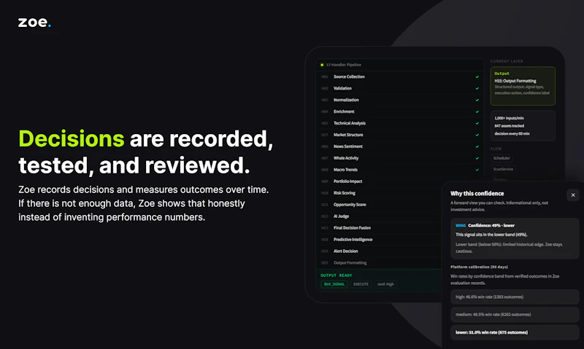Click the zoe logo
The width and height of the screenshot is (584, 349).
pos(34,23)
